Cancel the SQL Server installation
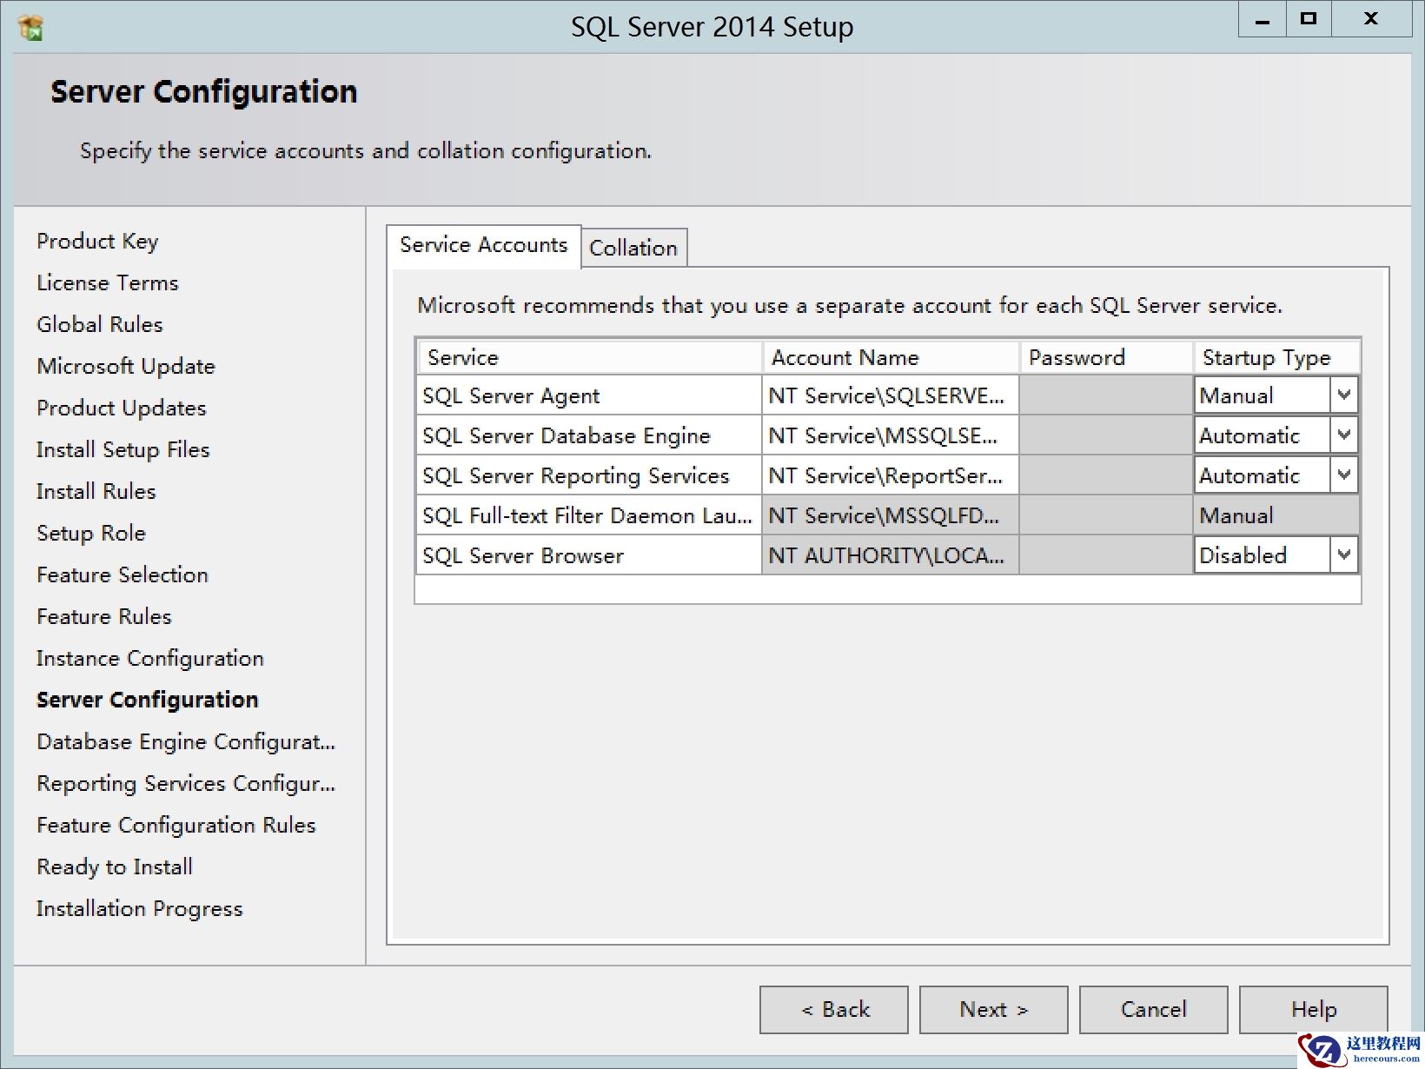 (x=1153, y=1009)
